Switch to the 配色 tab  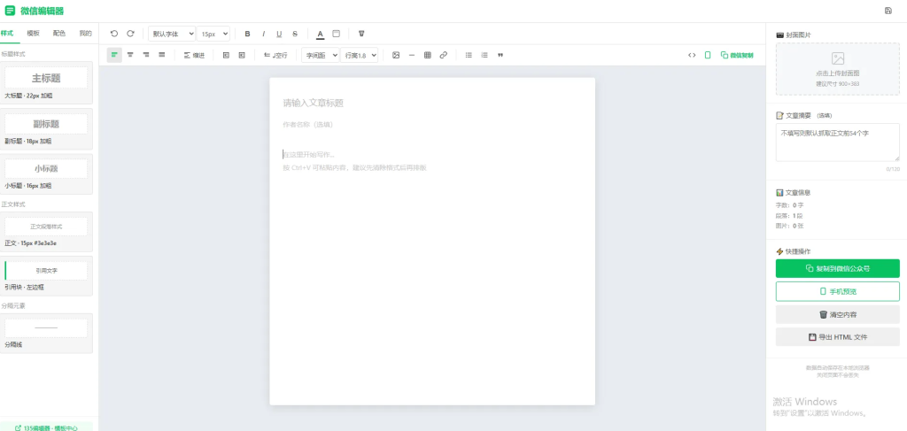[59, 33]
